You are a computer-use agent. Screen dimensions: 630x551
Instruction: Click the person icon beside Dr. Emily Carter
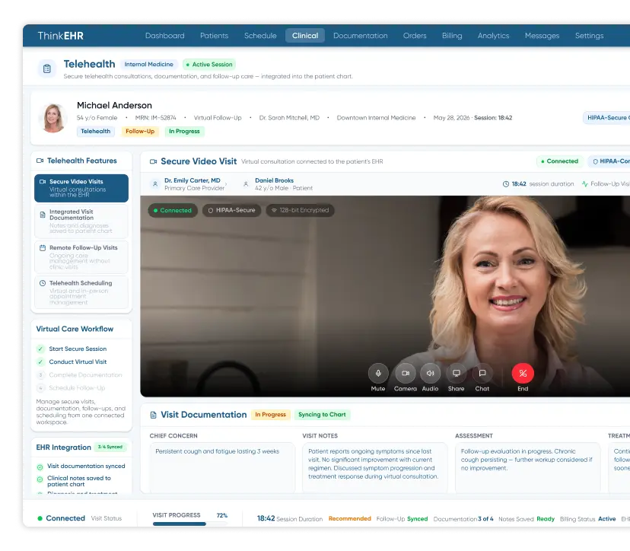155,184
